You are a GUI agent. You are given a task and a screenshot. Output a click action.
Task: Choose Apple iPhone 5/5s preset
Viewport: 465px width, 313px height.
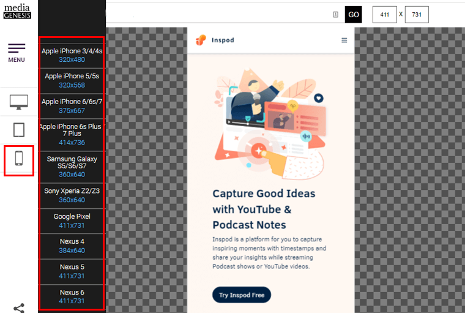(x=72, y=81)
